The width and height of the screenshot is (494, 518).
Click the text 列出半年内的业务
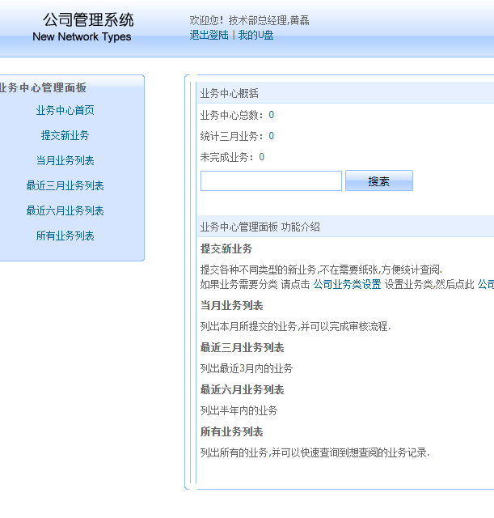(x=239, y=410)
